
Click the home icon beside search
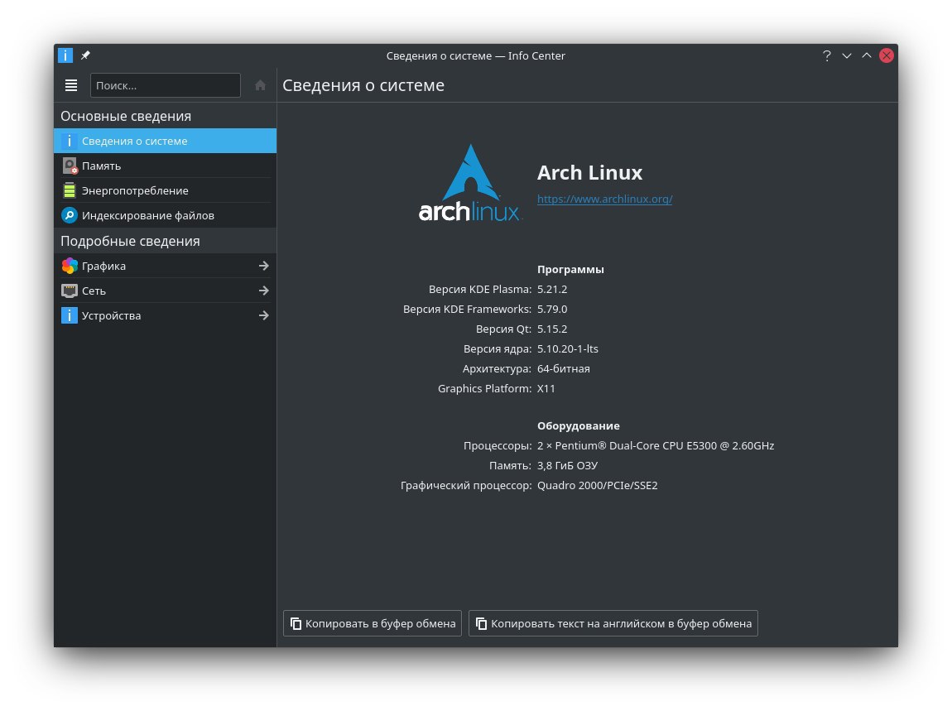[x=260, y=85]
